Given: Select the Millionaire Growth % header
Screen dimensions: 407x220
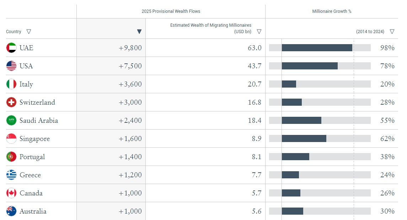Looking at the screenshot, I should [x=332, y=11].
